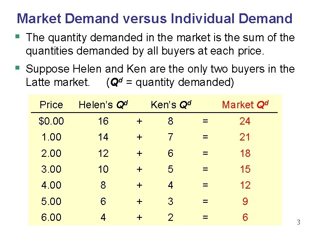
Task: Click Helen's quantity of 4 in last row
Action: click(103, 217)
